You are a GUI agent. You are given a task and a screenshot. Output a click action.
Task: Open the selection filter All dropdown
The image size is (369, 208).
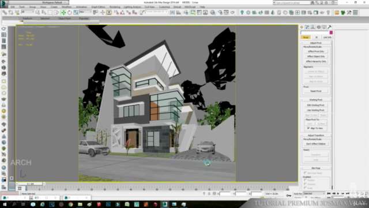pos(28,12)
